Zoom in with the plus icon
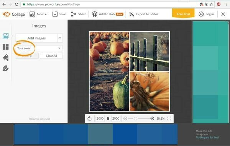The width and height of the screenshot is (230, 146). coord(152,118)
